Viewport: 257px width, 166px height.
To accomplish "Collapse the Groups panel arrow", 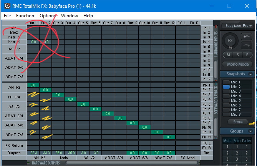I will click(x=250, y=131).
